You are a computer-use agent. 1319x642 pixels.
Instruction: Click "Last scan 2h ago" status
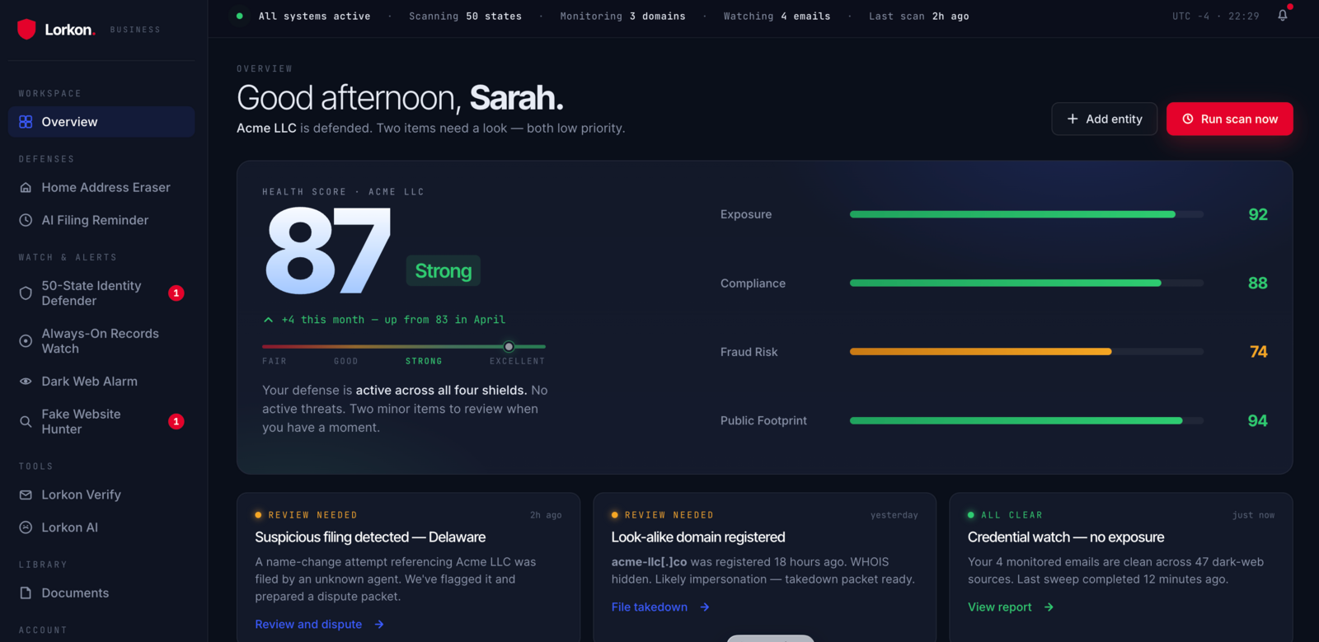pyautogui.click(x=918, y=16)
